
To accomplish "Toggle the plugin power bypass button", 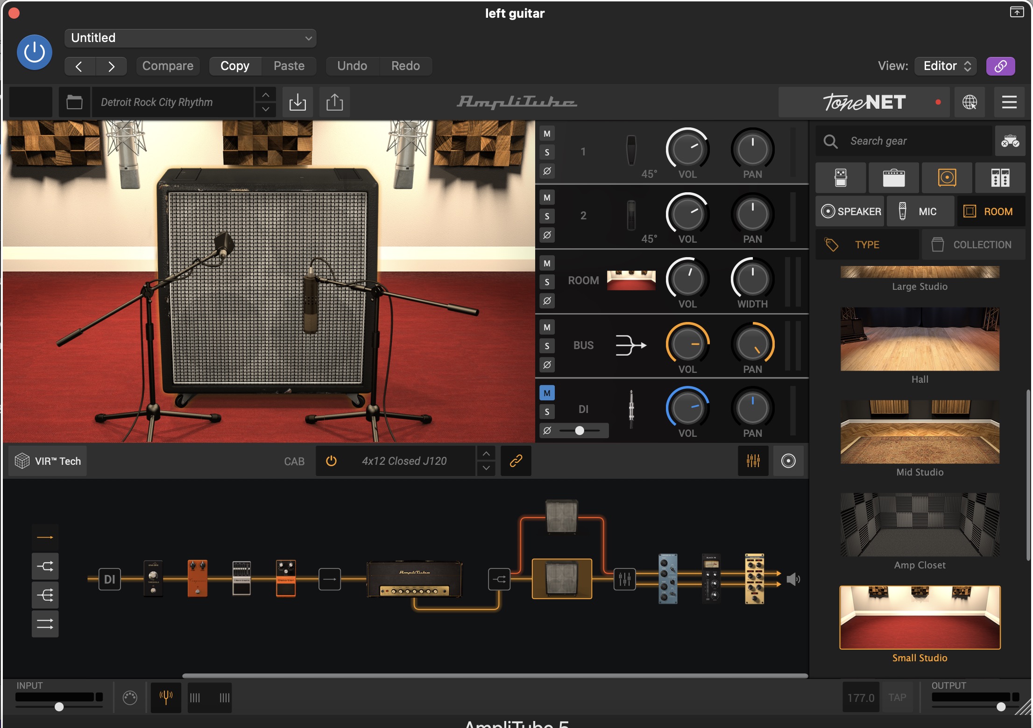I will [34, 52].
